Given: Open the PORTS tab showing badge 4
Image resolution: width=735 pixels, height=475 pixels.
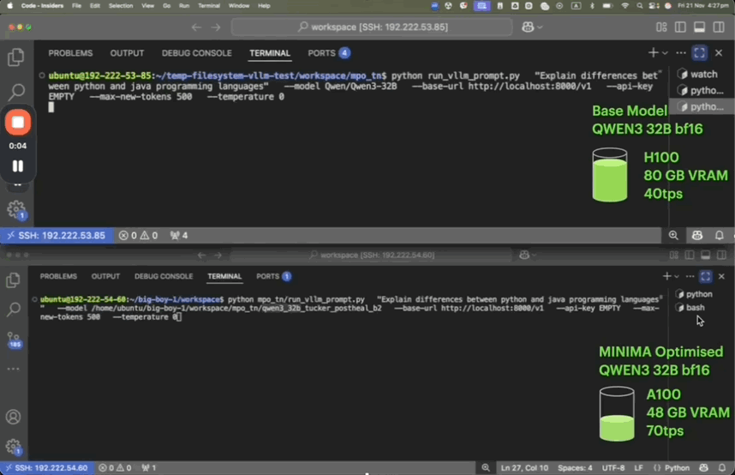Looking at the screenshot, I should (x=329, y=53).
